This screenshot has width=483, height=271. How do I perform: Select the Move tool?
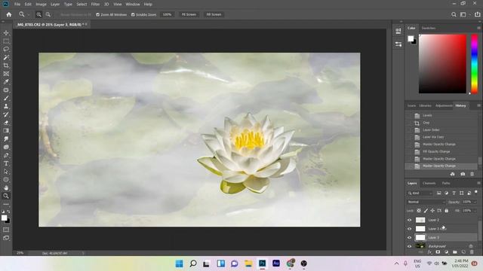coord(6,33)
